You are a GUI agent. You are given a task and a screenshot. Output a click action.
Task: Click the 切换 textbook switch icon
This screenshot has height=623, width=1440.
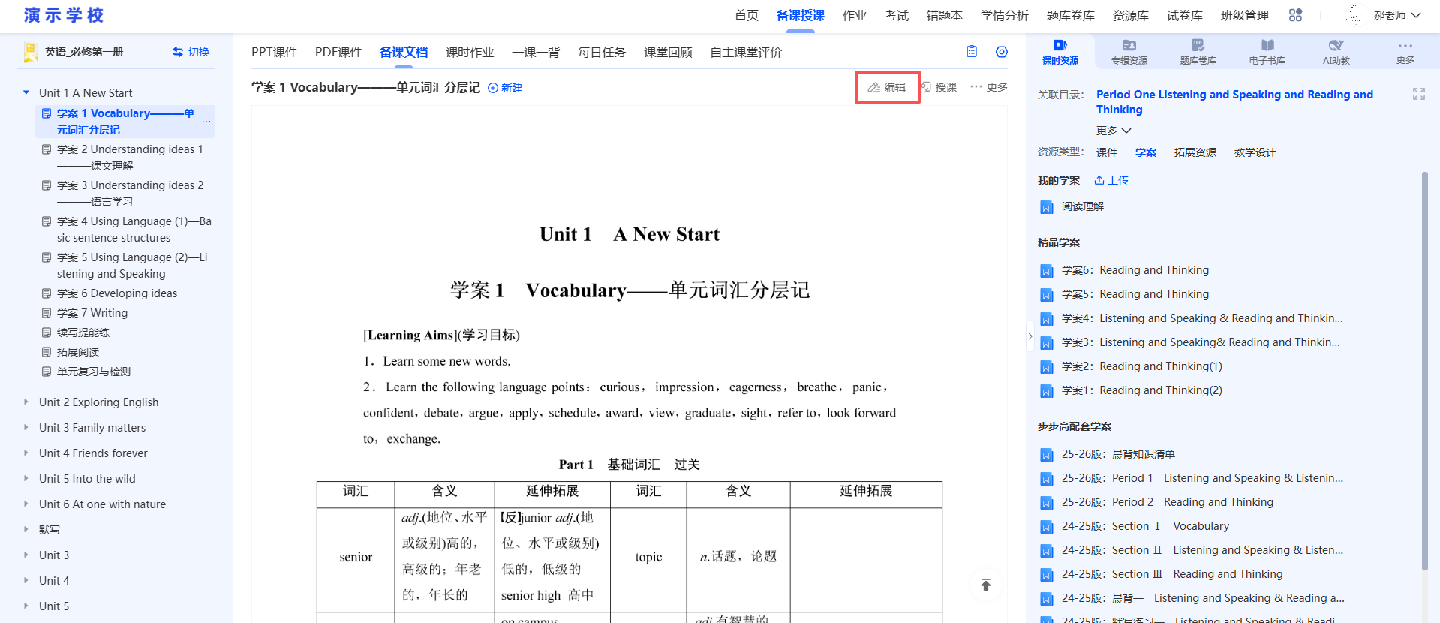[x=178, y=52]
